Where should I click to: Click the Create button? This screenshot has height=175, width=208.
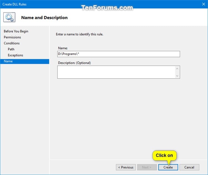click(168, 167)
